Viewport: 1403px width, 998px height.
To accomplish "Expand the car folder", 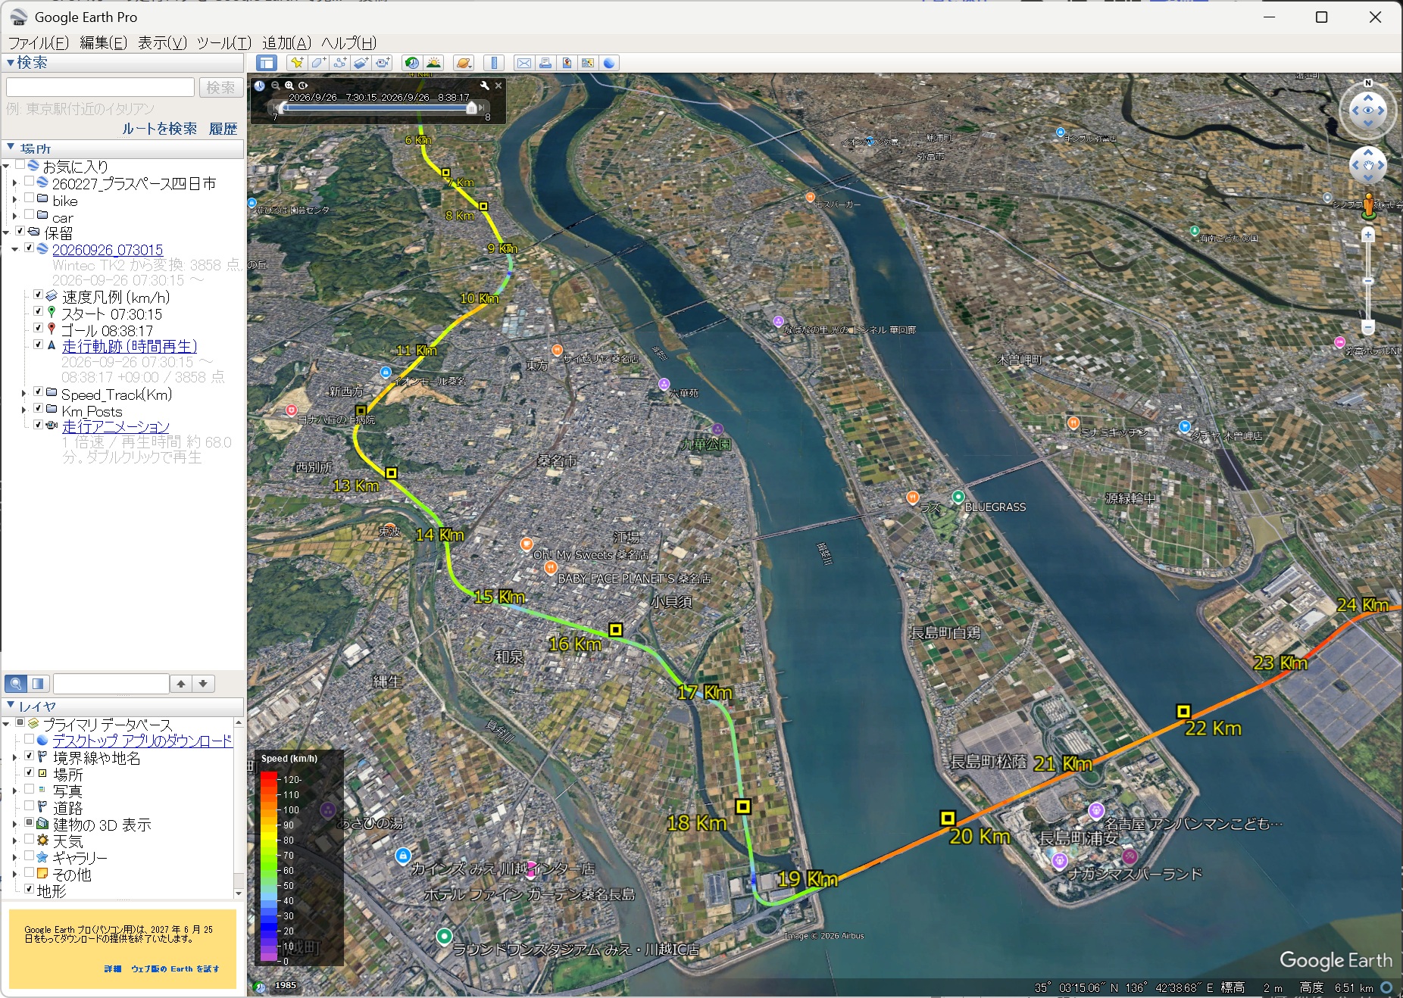I will (14, 217).
